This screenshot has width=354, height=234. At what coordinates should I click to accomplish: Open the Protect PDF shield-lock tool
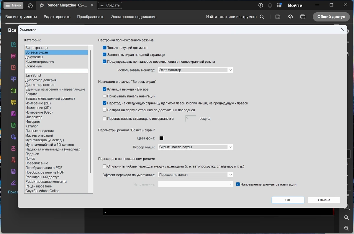(x=13, y=137)
